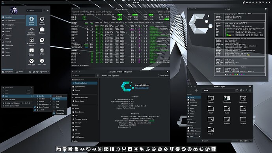Launch CPU-X from favorites

[x=42, y=52]
